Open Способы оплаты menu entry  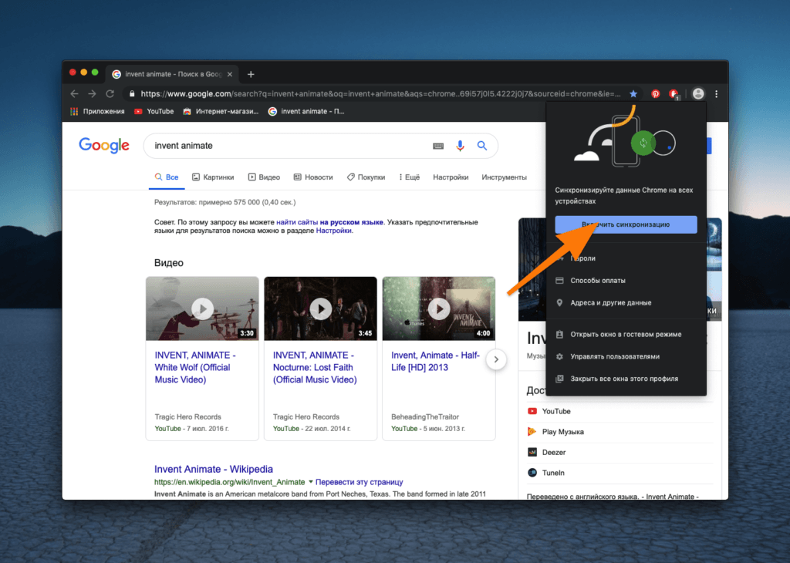click(x=626, y=281)
